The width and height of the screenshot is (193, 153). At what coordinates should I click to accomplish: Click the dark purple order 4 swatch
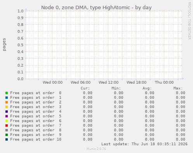tap(7, 112)
